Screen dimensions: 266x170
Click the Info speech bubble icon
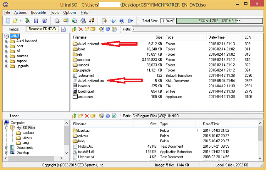(113, 21)
